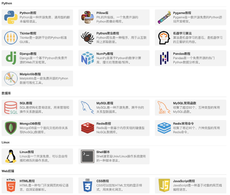Open the Python爬虫教程 title link
Image resolution: width=230 pixels, height=195 pixels.
click(108, 33)
